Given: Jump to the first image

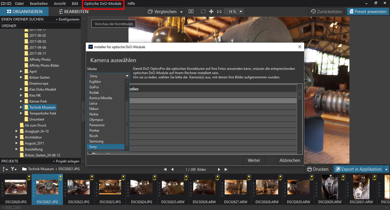Looking at the screenshot, I should (x=165, y=169).
